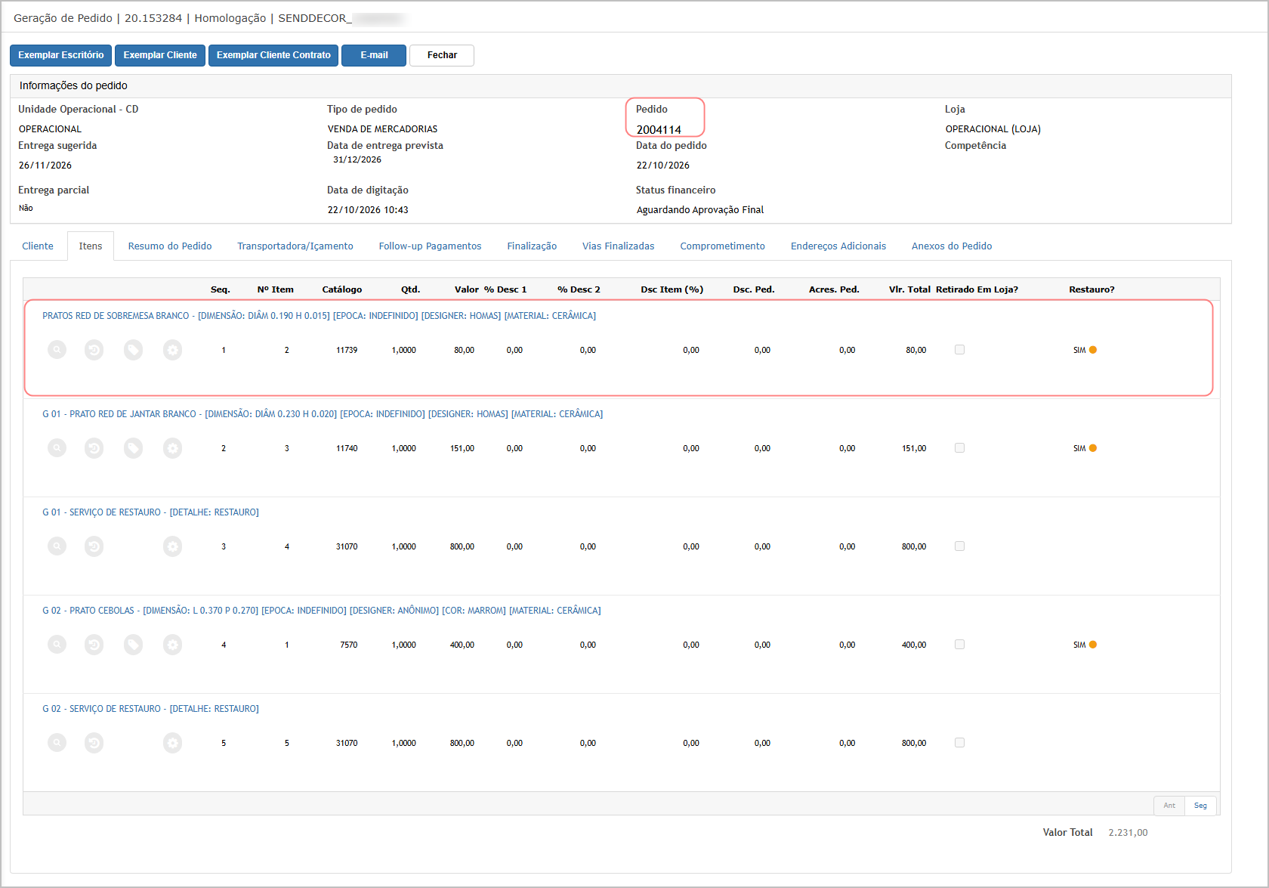The height and width of the screenshot is (888, 1269).
Task: Check Retirado Em Loja for item sequence 1
Action: 959,350
